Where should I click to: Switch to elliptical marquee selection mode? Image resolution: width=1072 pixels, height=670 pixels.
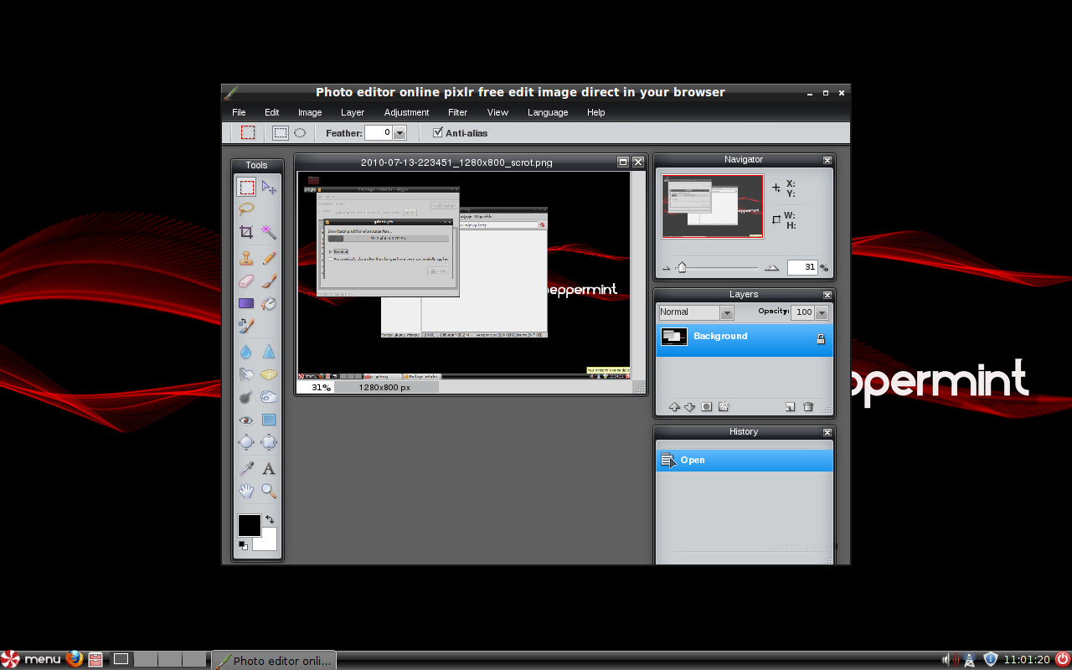300,132
